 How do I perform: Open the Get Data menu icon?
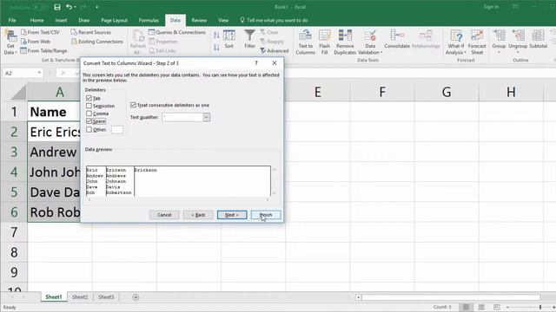click(10, 42)
